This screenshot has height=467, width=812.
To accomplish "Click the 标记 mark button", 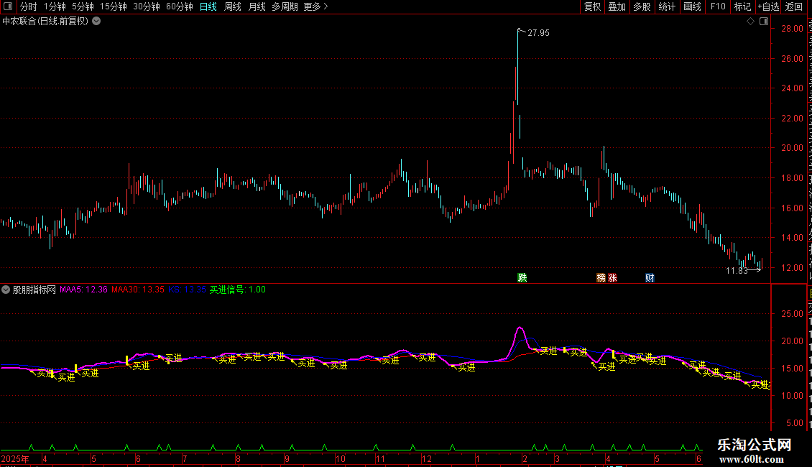I will click(x=742, y=6).
